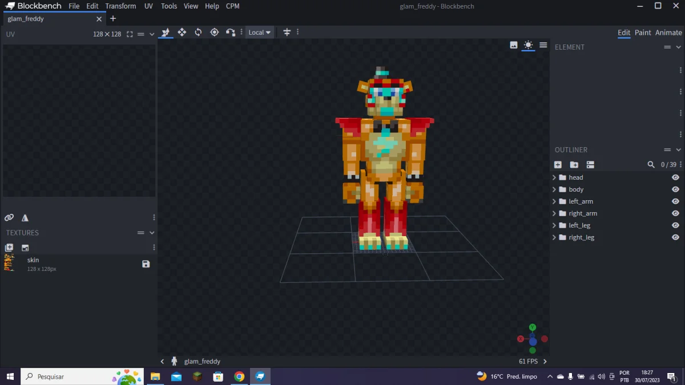
Task: Expand the body group
Action: click(554, 189)
